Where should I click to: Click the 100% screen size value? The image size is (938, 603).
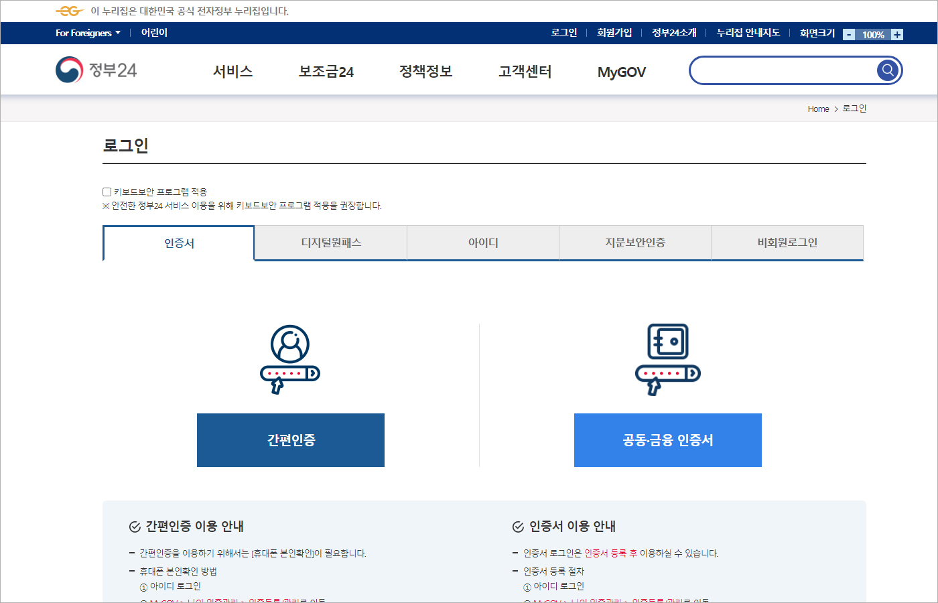tap(873, 35)
